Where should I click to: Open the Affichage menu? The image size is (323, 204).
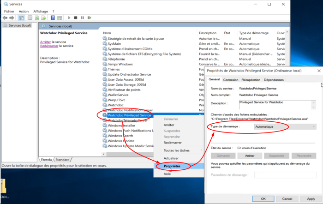(x=41, y=11)
